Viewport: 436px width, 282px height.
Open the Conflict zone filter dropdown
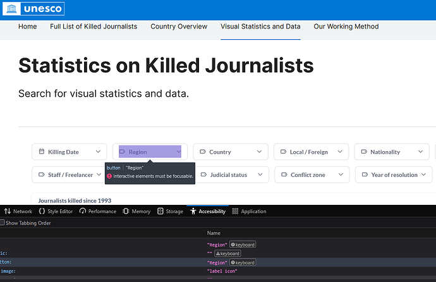tap(312, 175)
